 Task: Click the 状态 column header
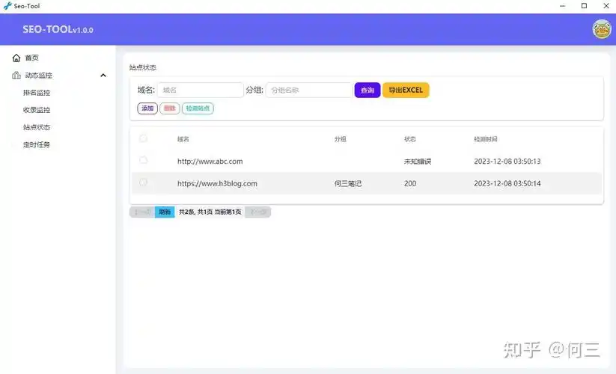pyautogui.click(x=410, y=139)
